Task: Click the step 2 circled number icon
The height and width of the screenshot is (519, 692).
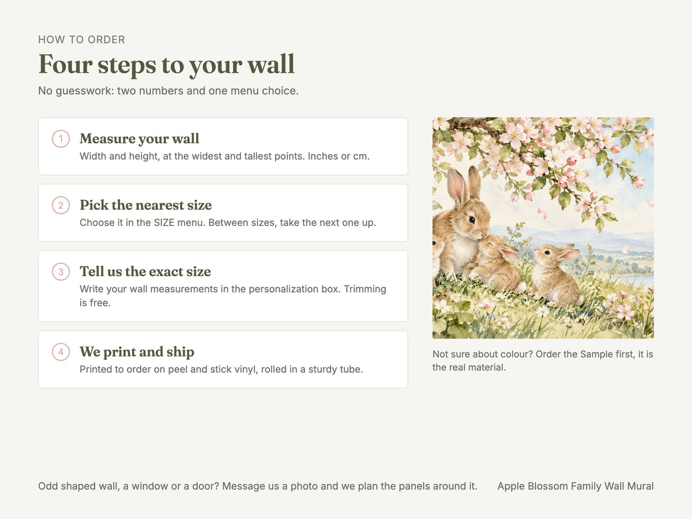Action: pos(61,205)
